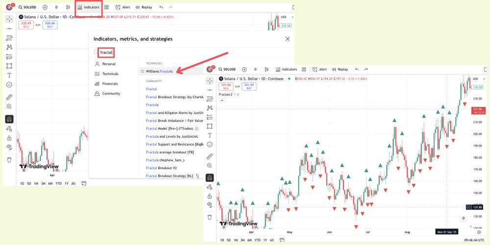This screenshot has height=245, width=490.
Task: Select the Zoom in tool in right chart toolbar
Action: tap(210, 166)
